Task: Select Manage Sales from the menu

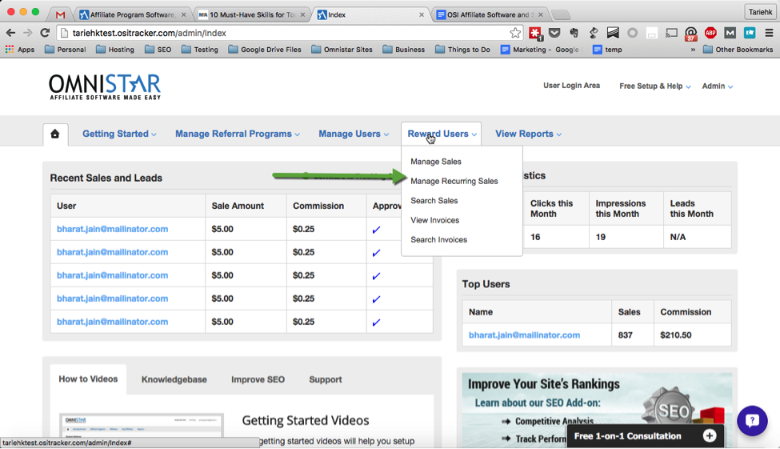Action: (x=436, y=162)
